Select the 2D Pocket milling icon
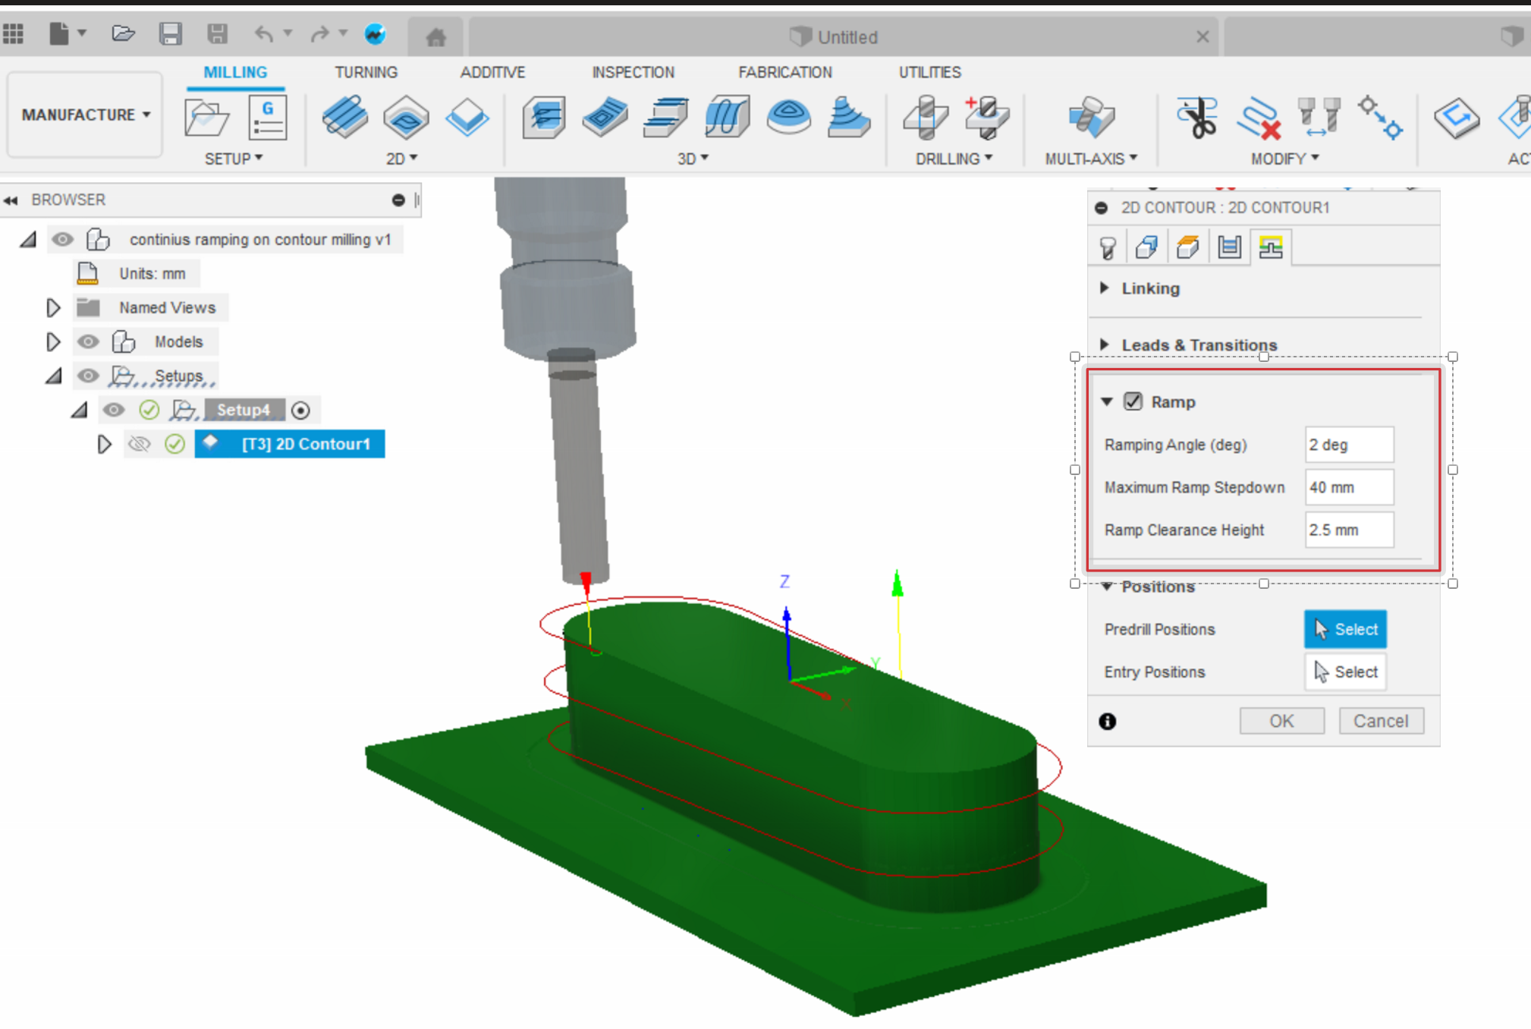This screenshot has width=1531, height=1029. pyautogui.click(x=406, y=118)
